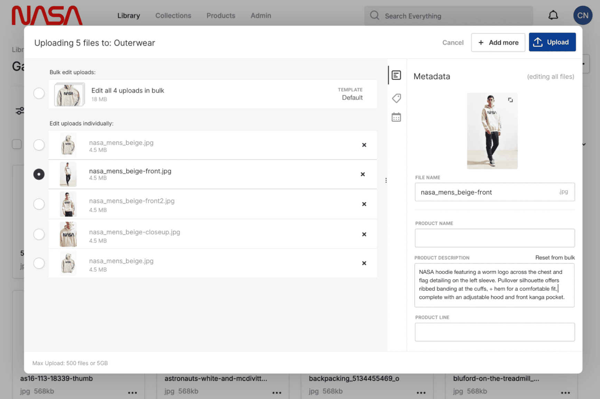Select the nasa_mens_beige-front.jpg radio button
The image size is (600, 399).
[x=39, y=174]
